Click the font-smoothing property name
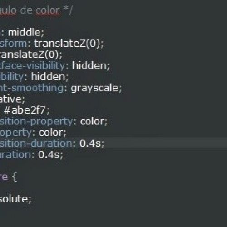This screenshot has height=227, width=227. pyautogui.click(x=32, y=88)
